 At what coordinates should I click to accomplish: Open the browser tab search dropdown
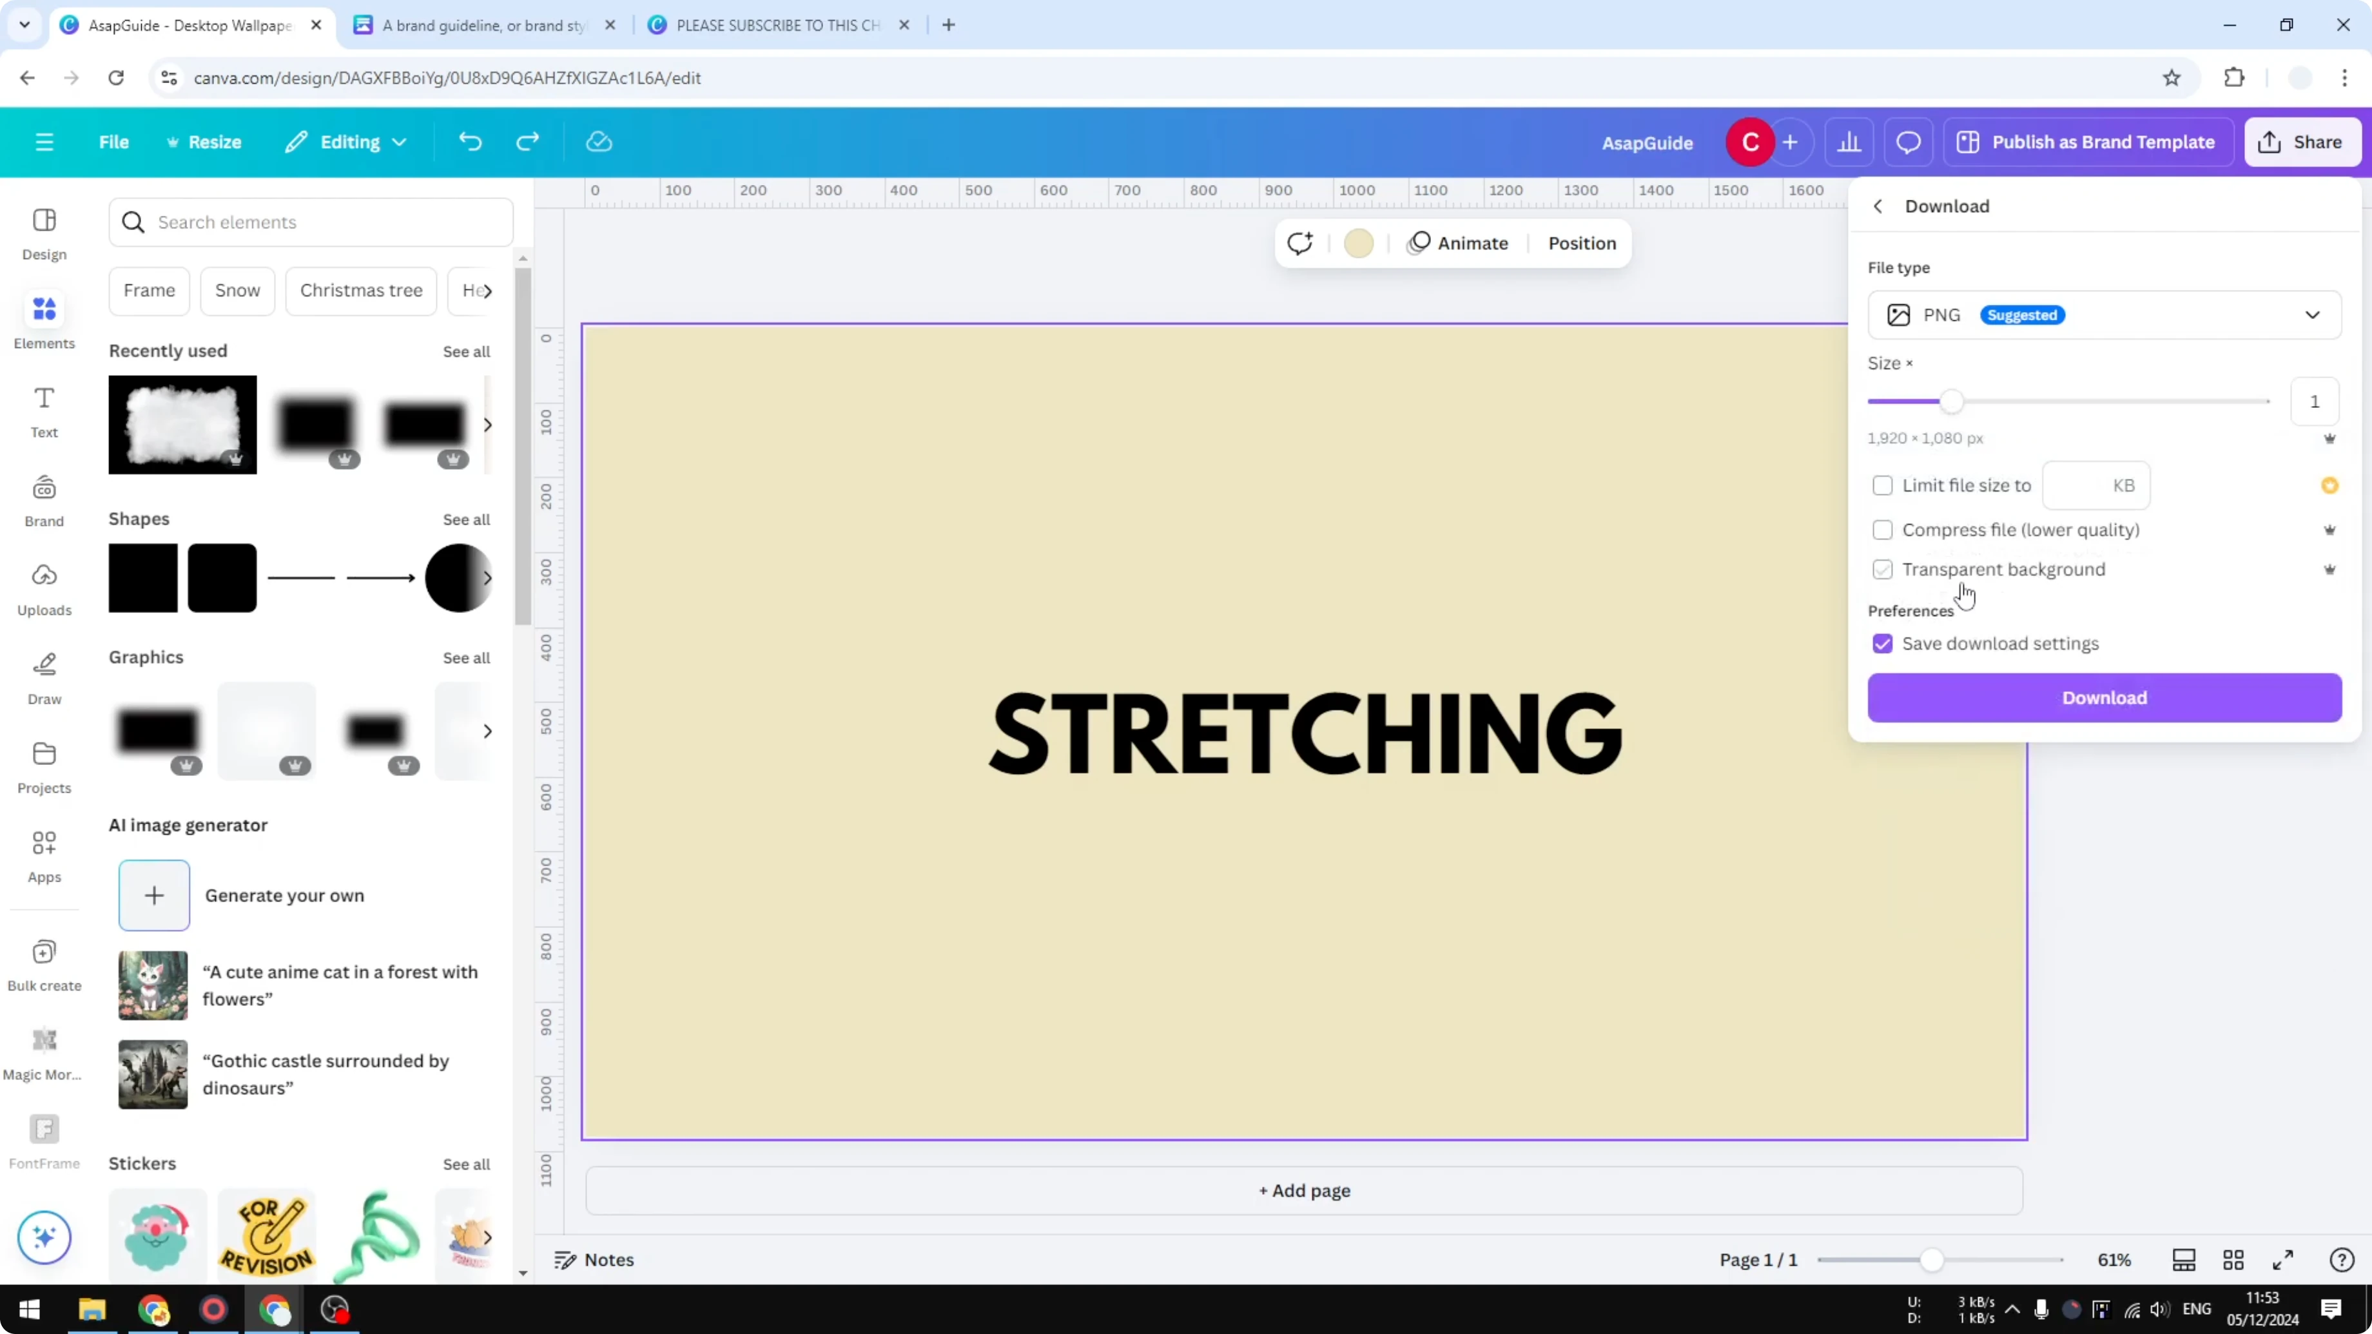[25, 25]
